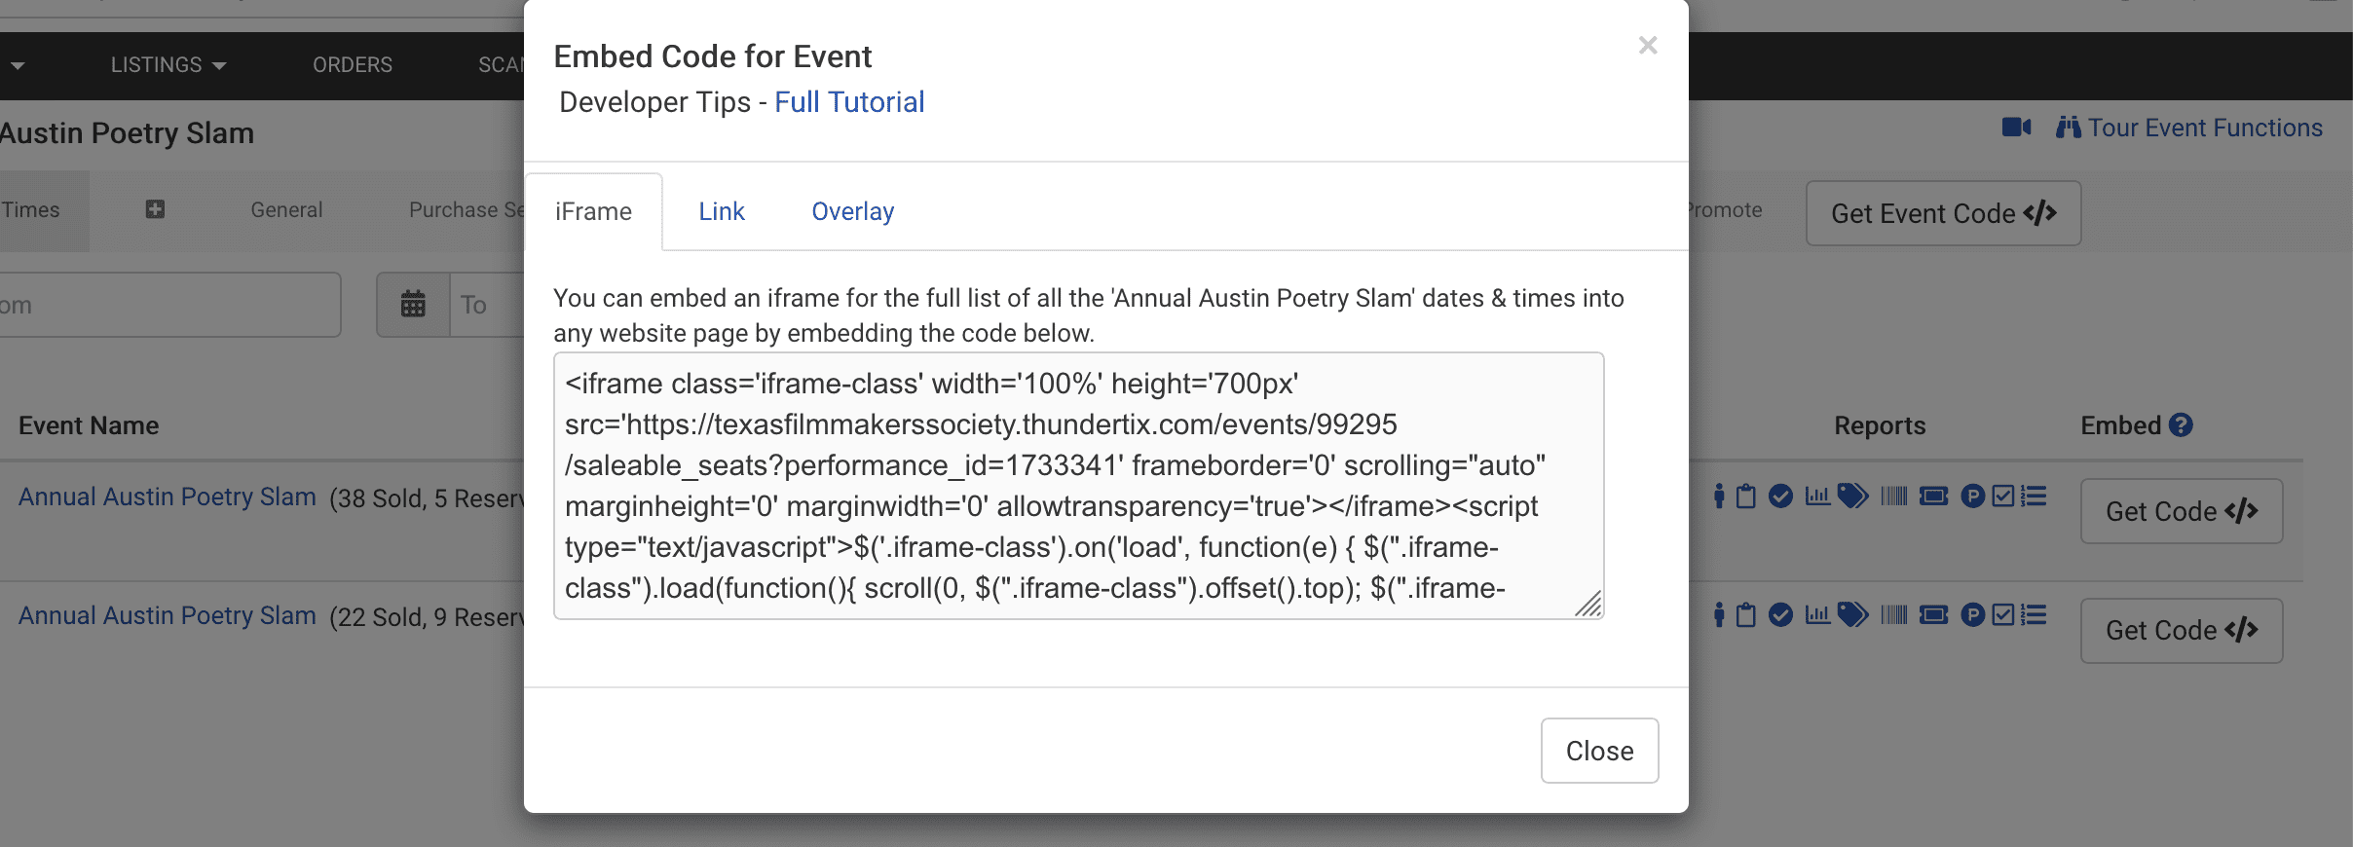This screenshot has height=847, width=2353.
Task: Switch to the Link tab
Action: (x=721, y=211)
